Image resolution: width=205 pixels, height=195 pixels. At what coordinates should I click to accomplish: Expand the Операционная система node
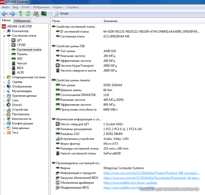coord(4,77)
